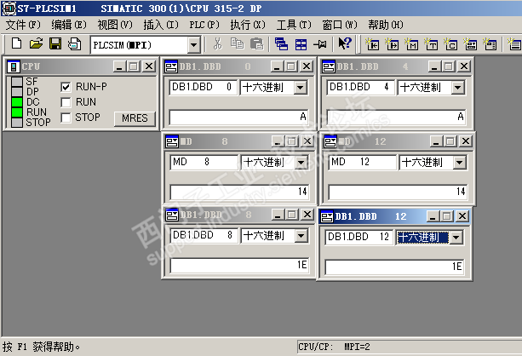
Task: Click the green RUN indicator LED
Action: [17, 112]
